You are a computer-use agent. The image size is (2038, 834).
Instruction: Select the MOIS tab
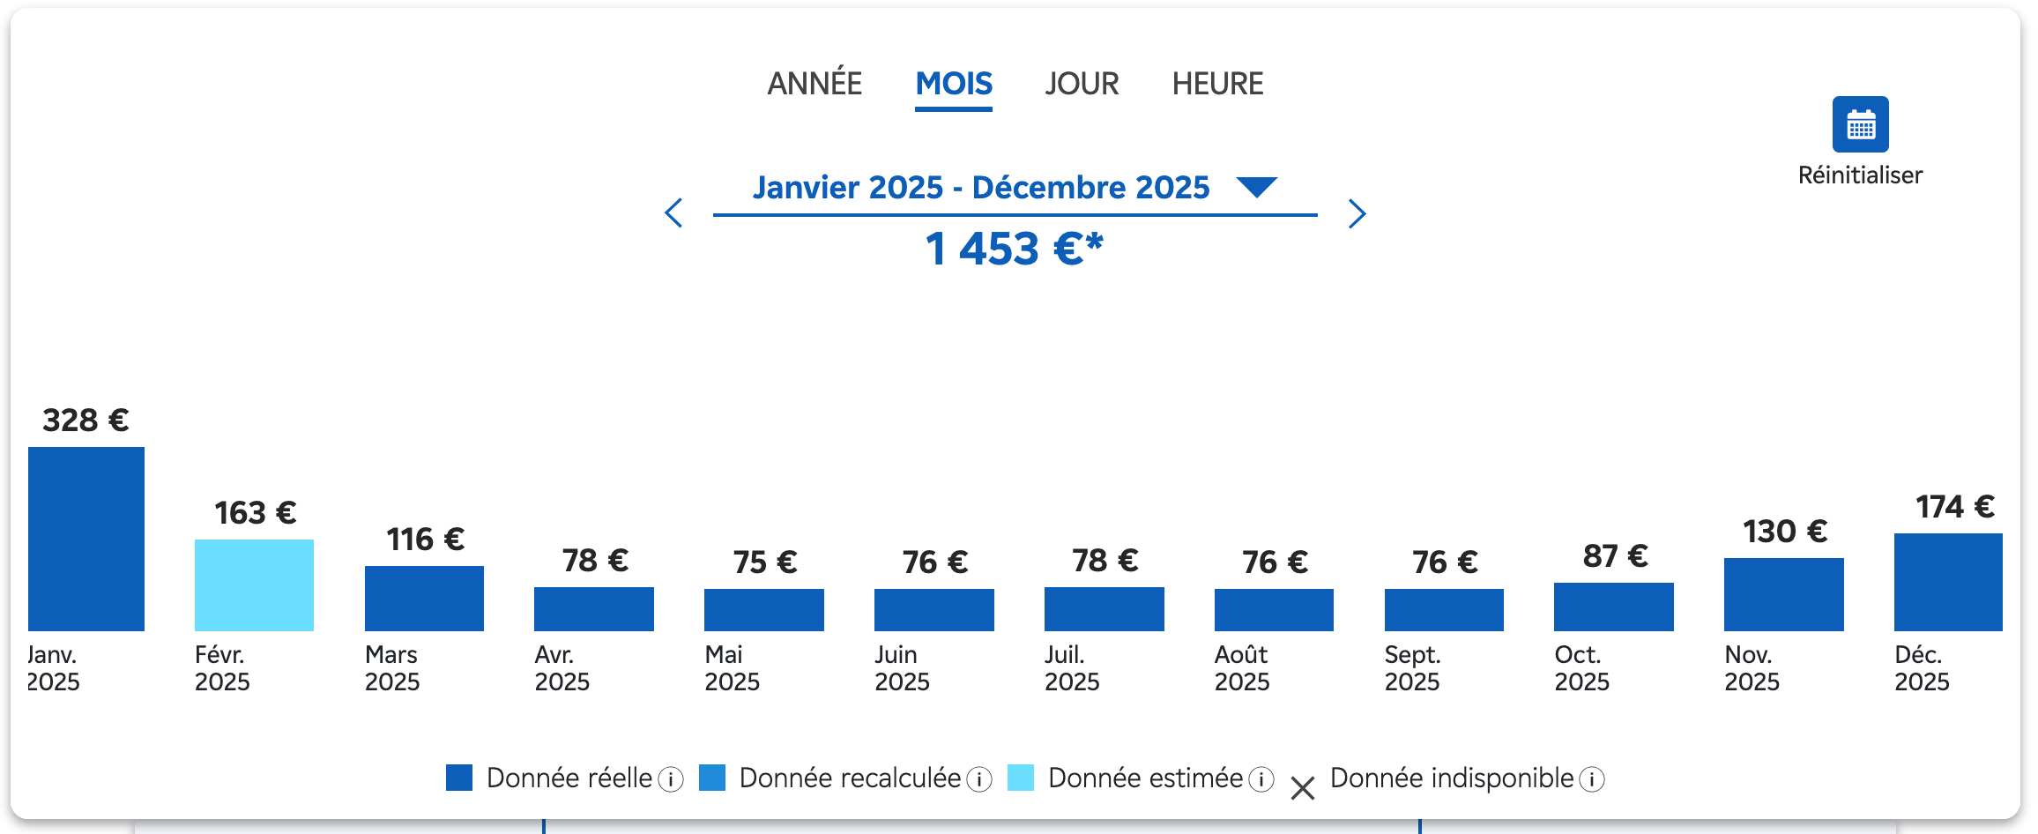point(954,84)
